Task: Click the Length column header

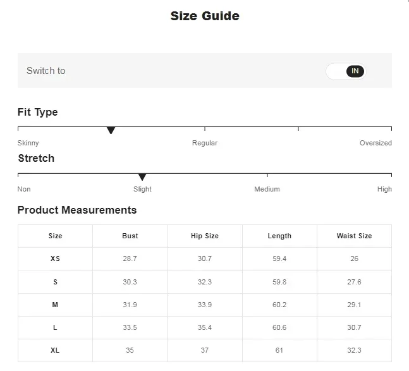Action: [x=279, y=236]
